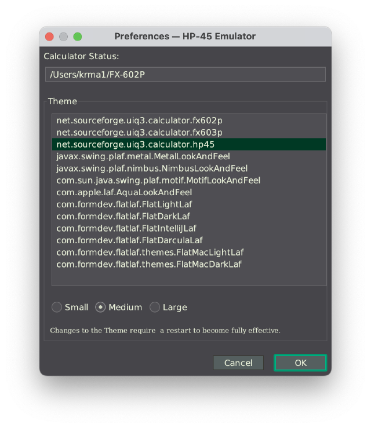The height and width of the screenshot is (428, 371).
Task: Pick com.apple.laf.AquaLookAndFeel in list
Action: click(x=189, y=192)
